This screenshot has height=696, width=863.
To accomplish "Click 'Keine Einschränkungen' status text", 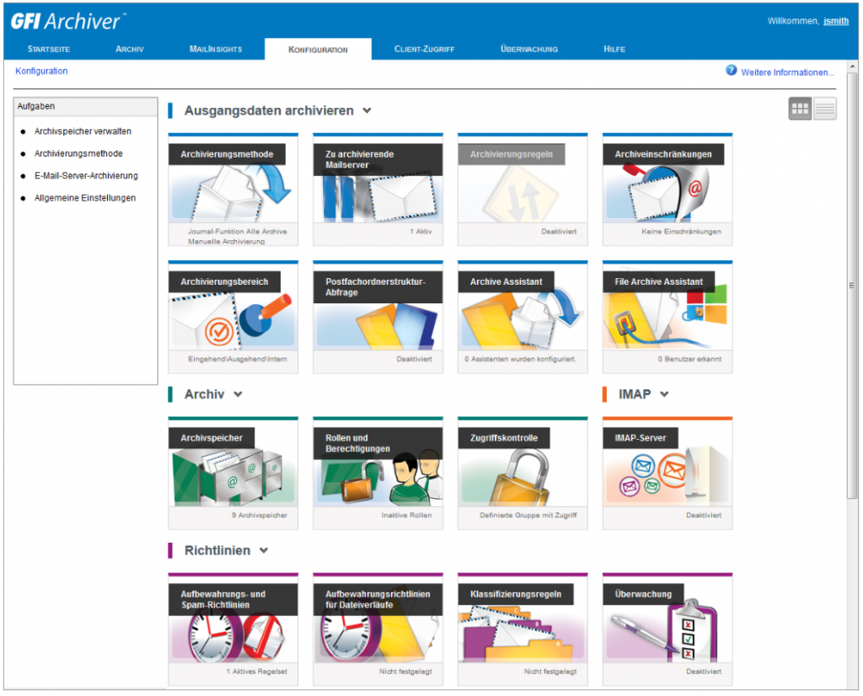I will click(x=681, y=232).
